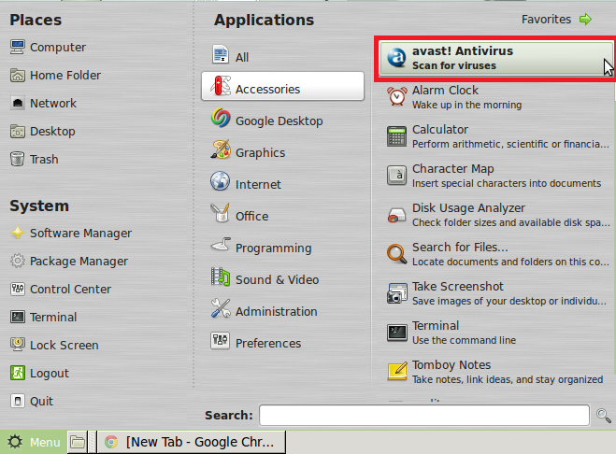Launch Software Manager

pyautogui.click(x=71, y=233)
